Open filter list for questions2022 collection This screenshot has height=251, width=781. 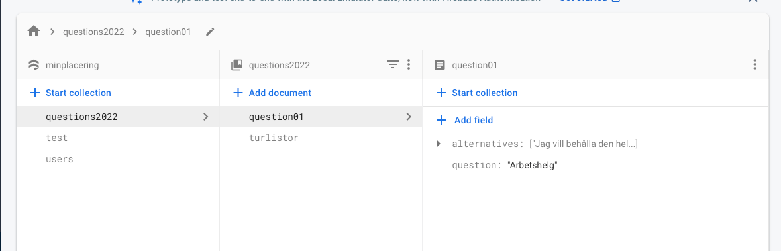393,64
